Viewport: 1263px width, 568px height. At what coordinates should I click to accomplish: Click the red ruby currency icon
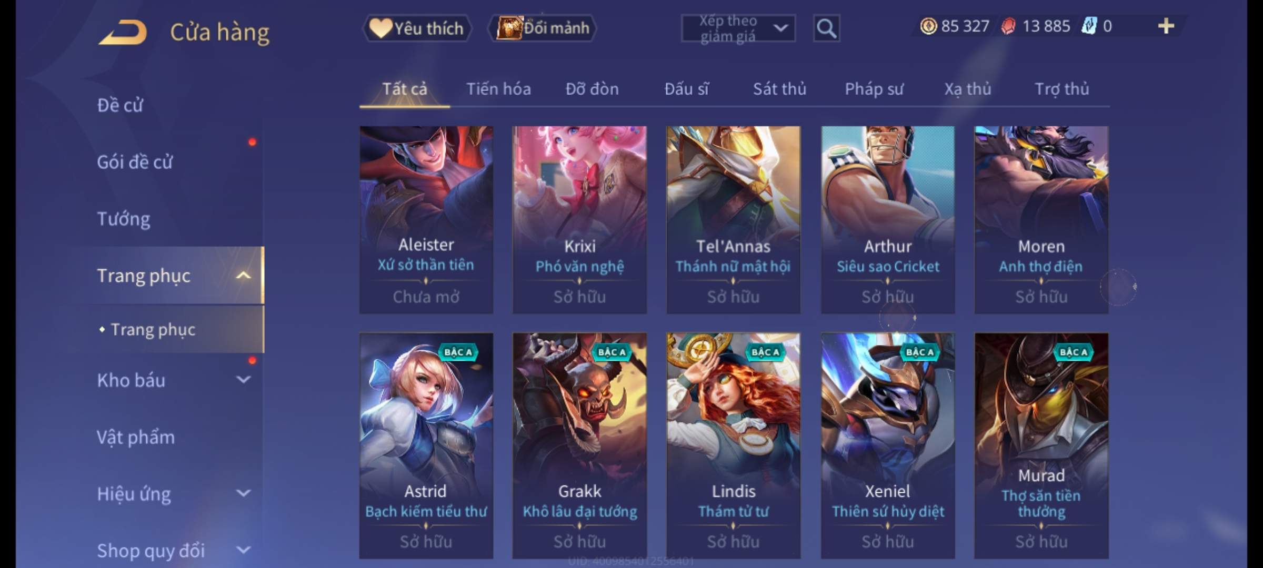tap(1008, 26)
